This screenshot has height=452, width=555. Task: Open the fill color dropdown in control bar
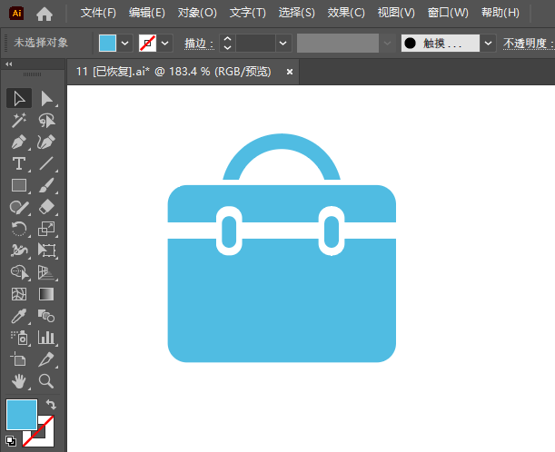click(124, 44)
